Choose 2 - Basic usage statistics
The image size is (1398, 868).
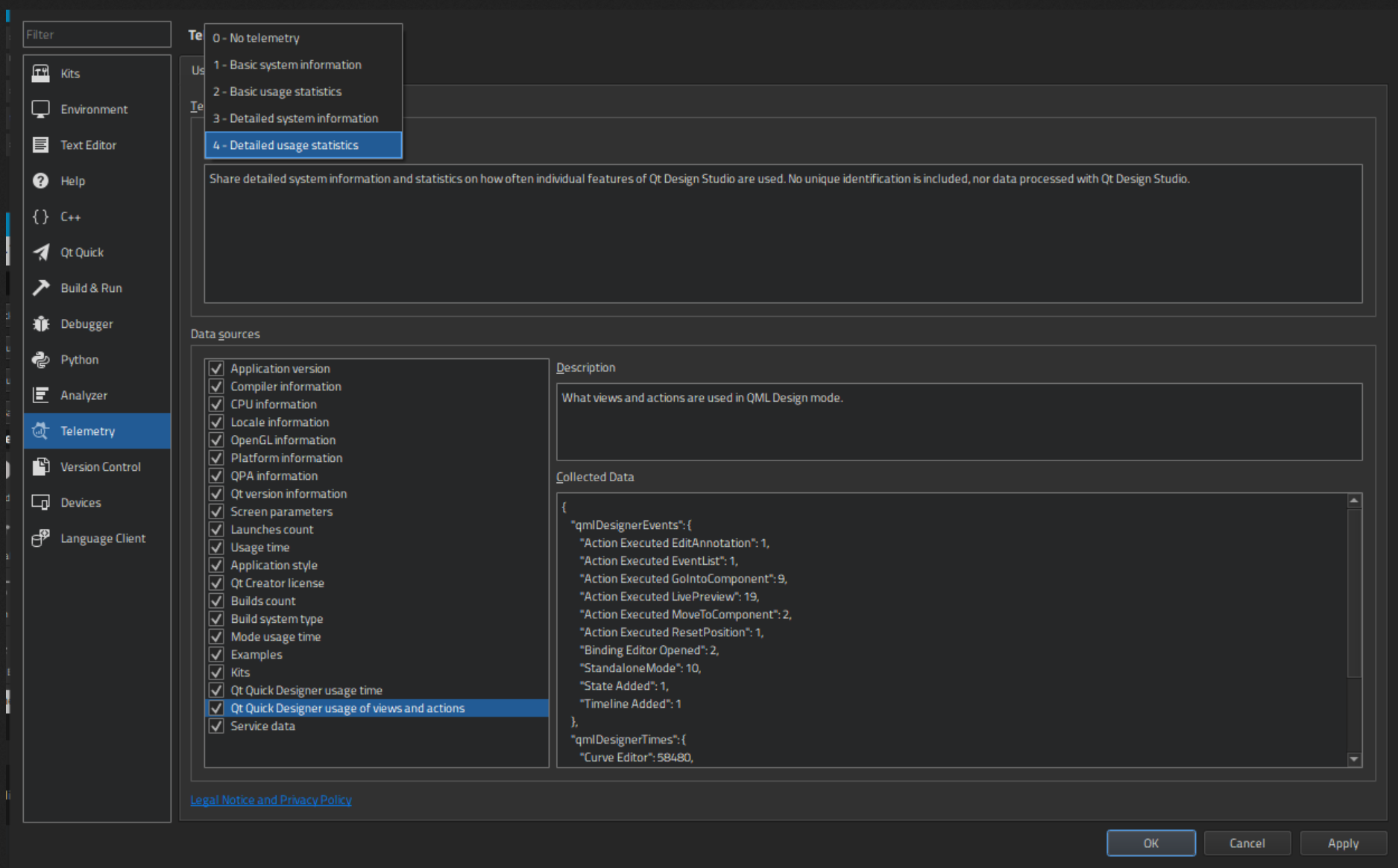pyautogui.click(x=277, y=92)
